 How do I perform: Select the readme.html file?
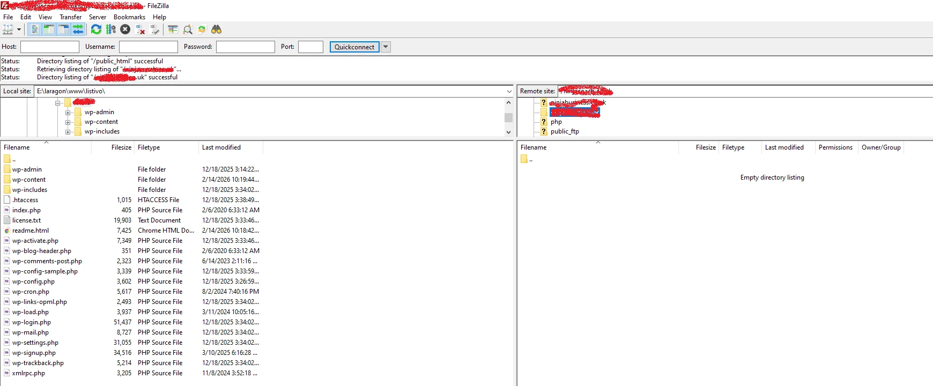31,231
